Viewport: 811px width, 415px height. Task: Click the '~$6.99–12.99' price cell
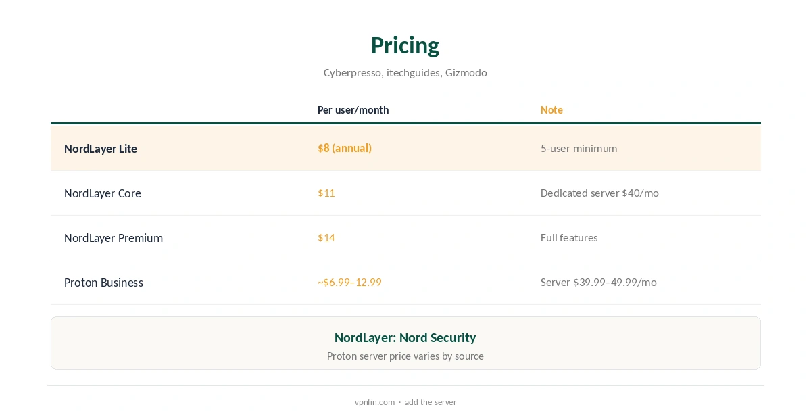pyautogui.click(x=349, y=282)
